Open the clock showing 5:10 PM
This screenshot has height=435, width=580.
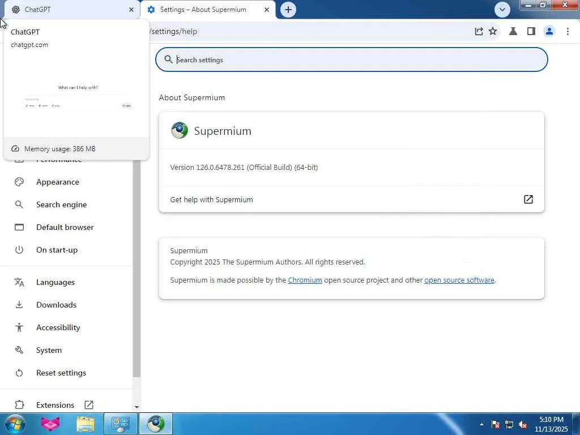coord(551,424)
